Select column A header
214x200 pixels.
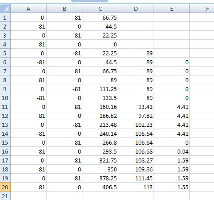tap(28, 8)
